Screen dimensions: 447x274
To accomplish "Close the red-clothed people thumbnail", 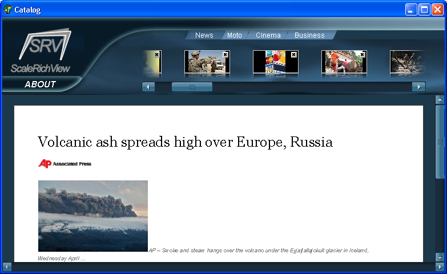I will pos(363,54).
